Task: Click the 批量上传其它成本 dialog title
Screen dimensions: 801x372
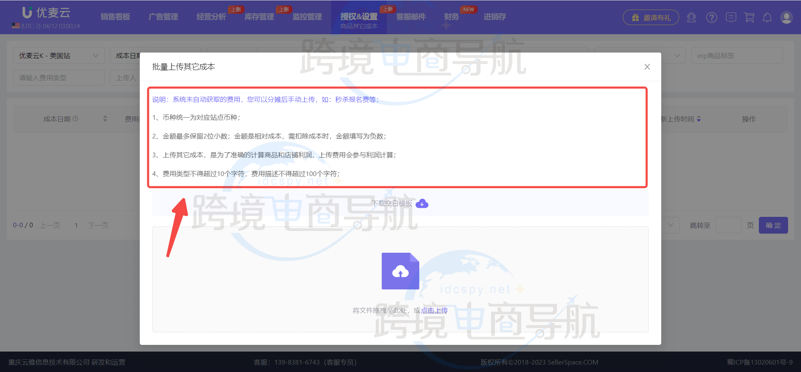Action: coord(184,67)
